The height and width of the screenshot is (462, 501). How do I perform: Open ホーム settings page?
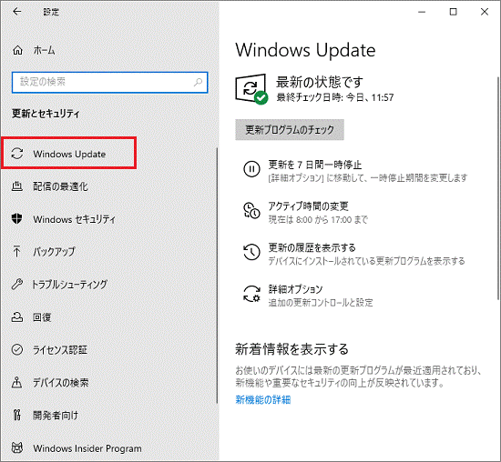tap(44, 50)
